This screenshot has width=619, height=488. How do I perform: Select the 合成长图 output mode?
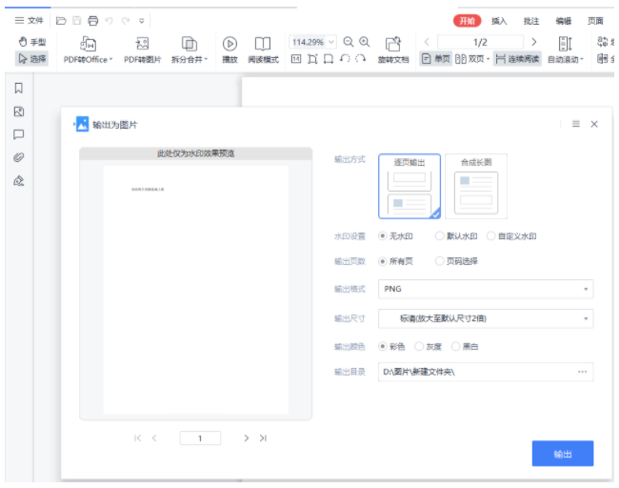click(x=475, y=185)
